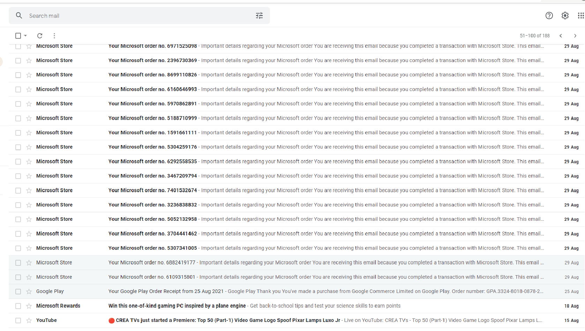The width and height of the screenshot is (585, 331).
Task: Click the 25 Aug date
Action: tap(571, 292)
